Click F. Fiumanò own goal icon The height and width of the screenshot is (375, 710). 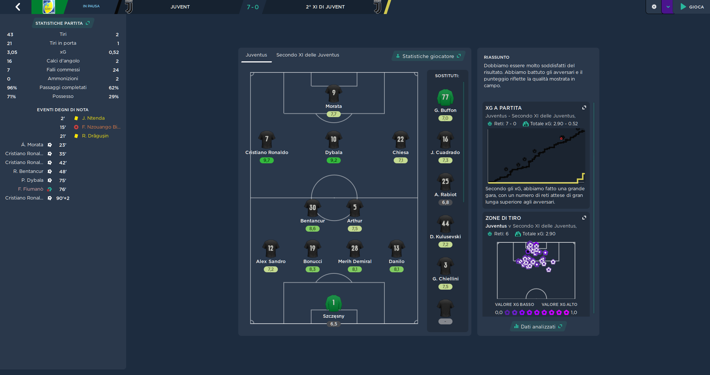click(50, 189)
